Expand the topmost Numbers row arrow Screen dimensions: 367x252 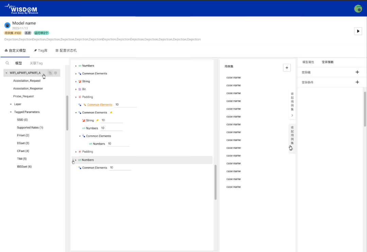(x=76, y=66)
